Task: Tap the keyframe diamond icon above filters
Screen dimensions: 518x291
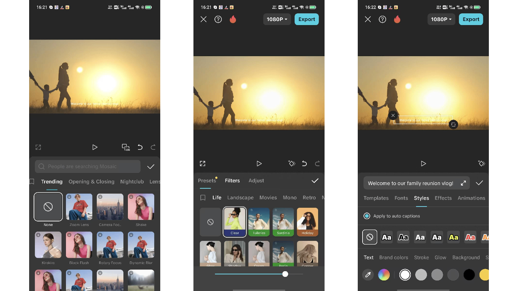Action: (292, 163)
